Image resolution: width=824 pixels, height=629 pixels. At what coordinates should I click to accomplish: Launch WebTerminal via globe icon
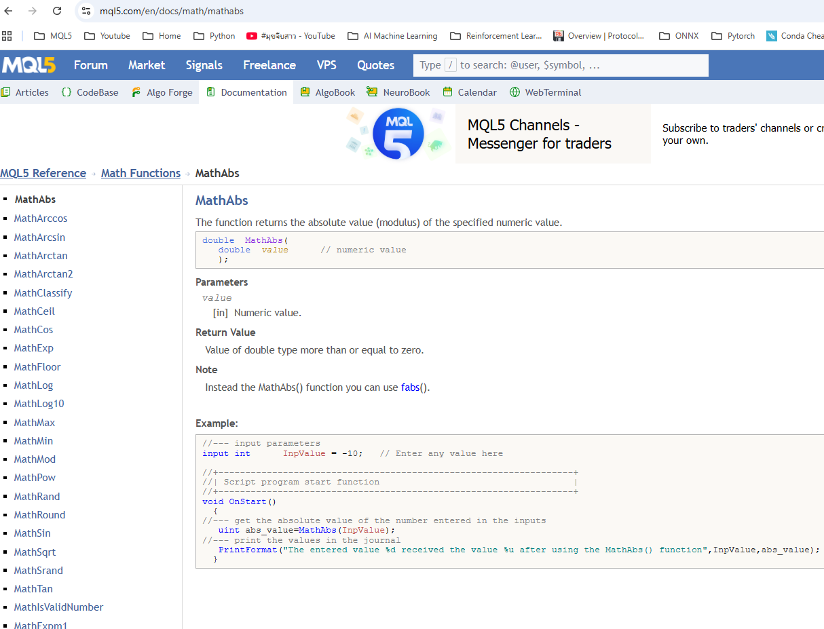pyautogui.click(x=515, y=92)
